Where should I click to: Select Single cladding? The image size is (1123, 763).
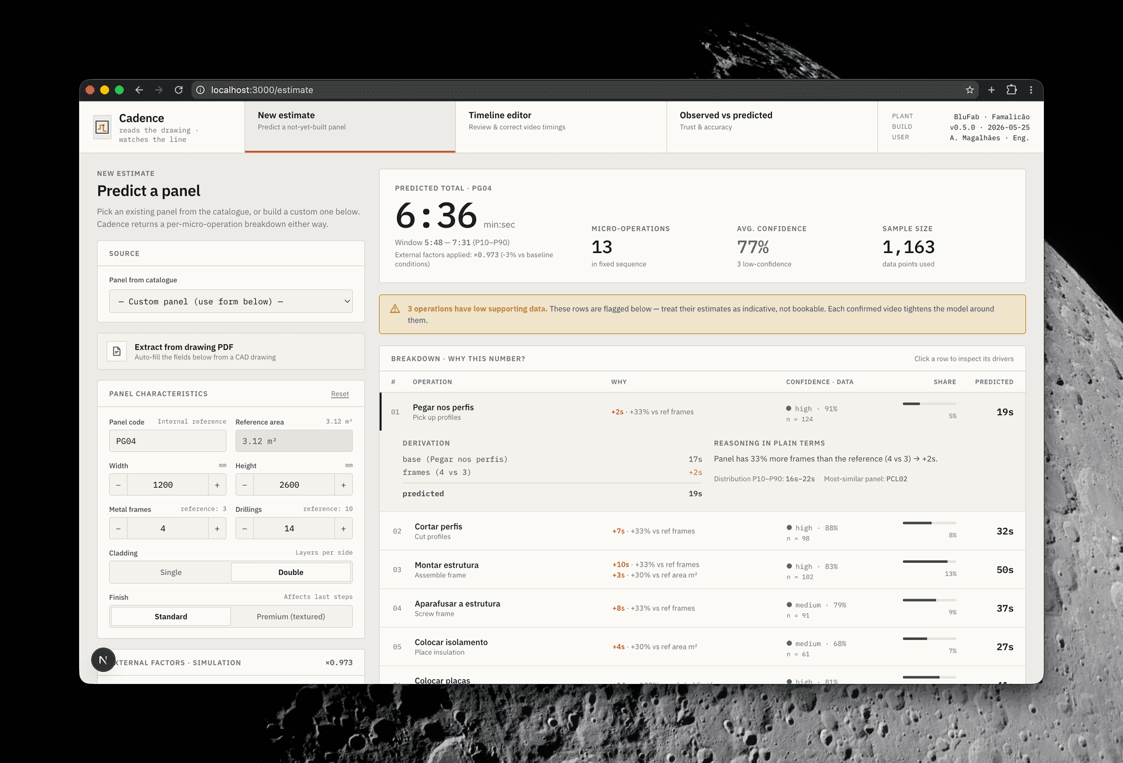170,572
